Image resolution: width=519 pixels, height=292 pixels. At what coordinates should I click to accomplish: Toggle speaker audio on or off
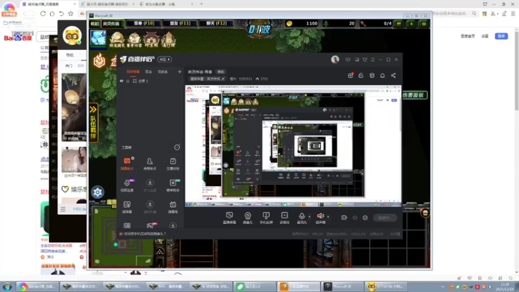(320, 217)
